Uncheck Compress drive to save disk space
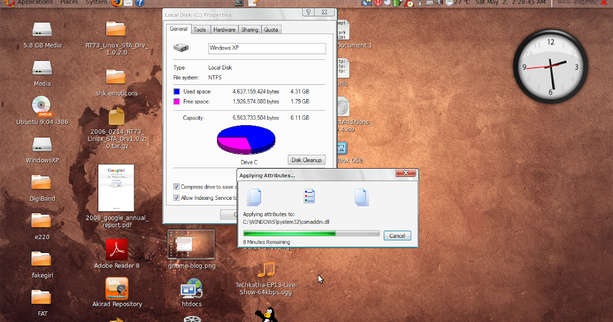The width and height of the screenshot is (613, 322). pyautogui.click(x=176, y=187)
